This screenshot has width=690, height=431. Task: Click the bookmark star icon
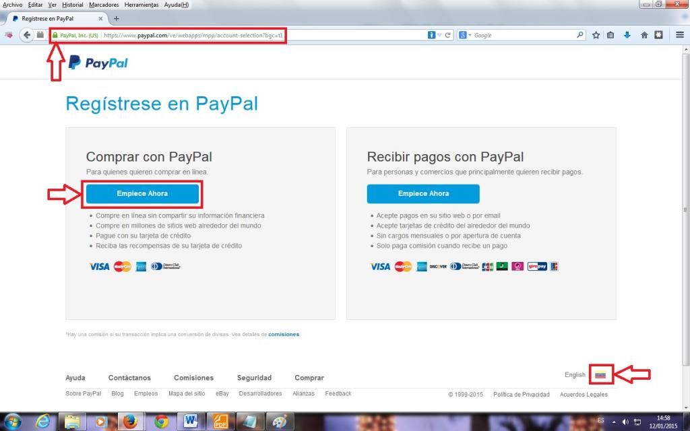(596, 35)
